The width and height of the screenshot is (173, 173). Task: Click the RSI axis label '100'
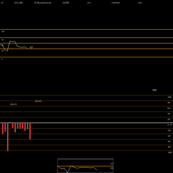pyautogui.click(x=3, y=31)
